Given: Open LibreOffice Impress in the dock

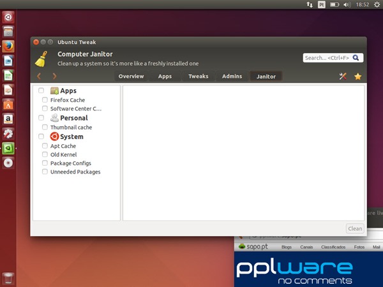Looking at the screenshot, I should tap(8, 90).
